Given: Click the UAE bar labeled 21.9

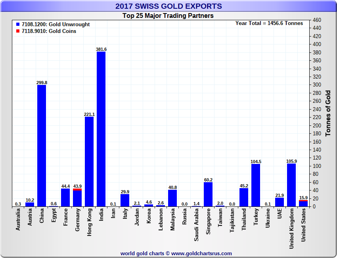Looking at the screenshot, I should pos(280,202).
